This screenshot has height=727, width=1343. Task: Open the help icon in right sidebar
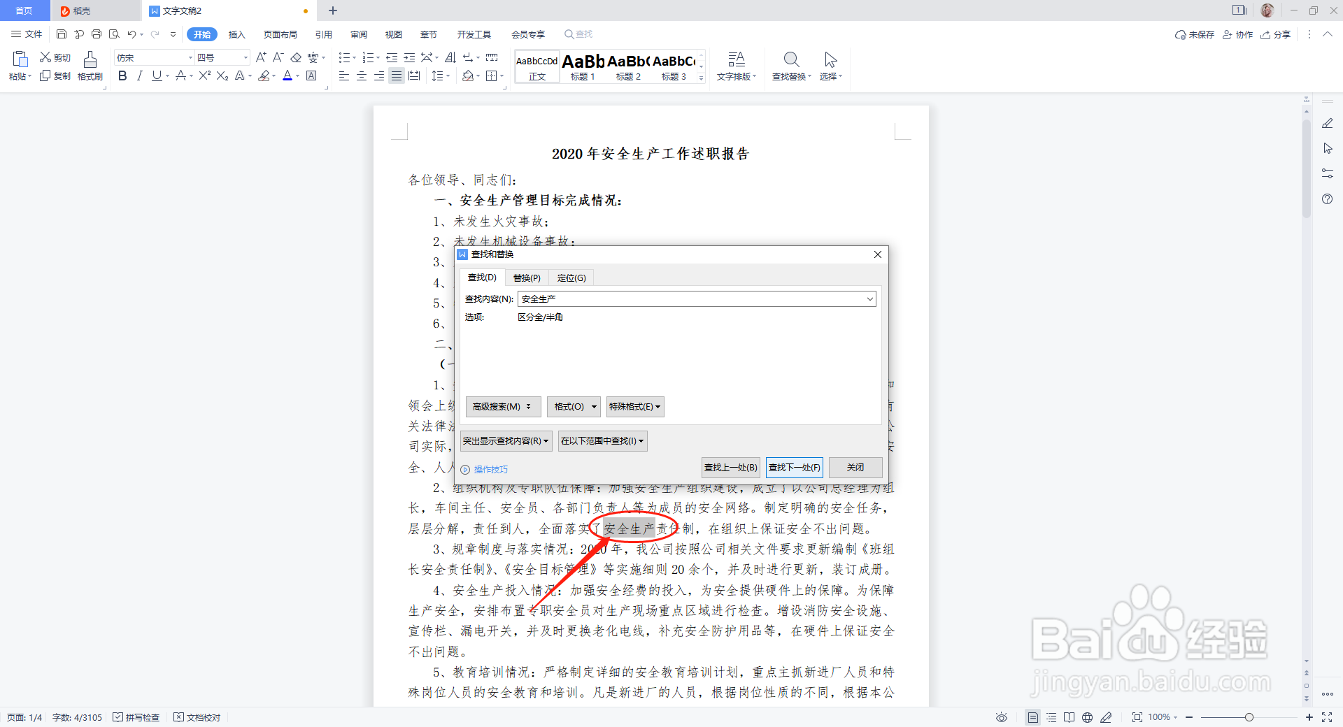click(x=1327, y=199)
